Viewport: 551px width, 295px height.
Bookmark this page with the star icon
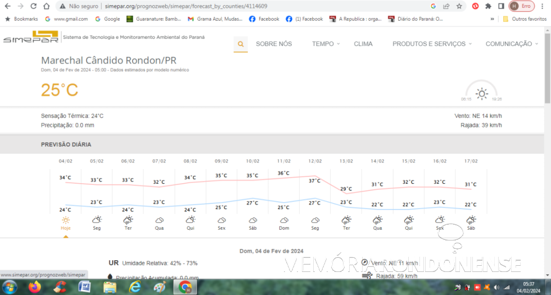tap(459, 6)
